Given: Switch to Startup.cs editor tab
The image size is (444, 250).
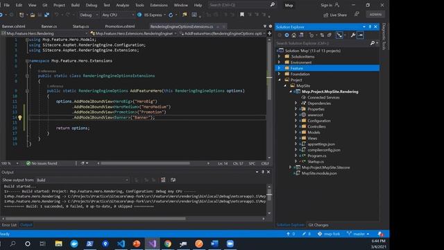Looking at the screenshot, I should click(80, 26).
